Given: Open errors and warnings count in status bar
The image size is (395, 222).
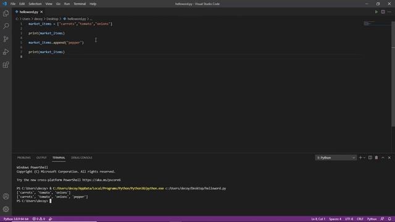Looking at the screenshot, I should tap(39, 219).
